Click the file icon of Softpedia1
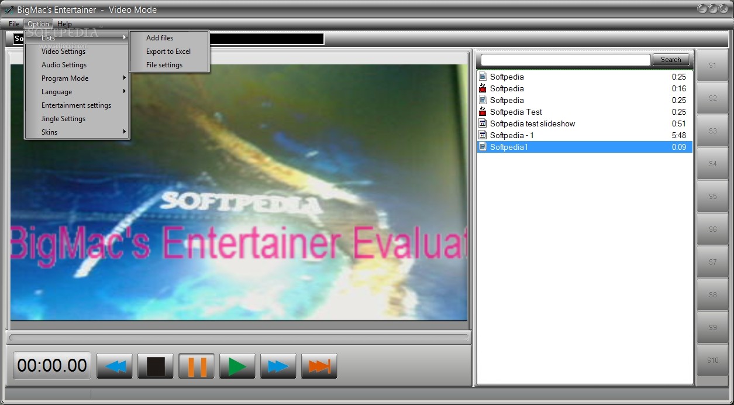 (483, 147)
